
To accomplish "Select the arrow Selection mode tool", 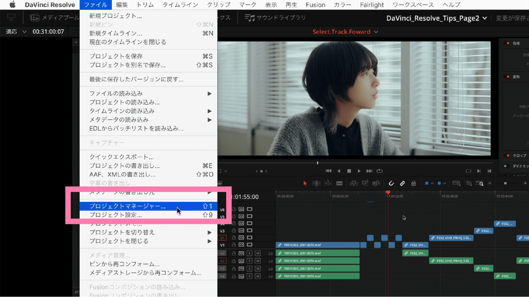I will (305, 183).
